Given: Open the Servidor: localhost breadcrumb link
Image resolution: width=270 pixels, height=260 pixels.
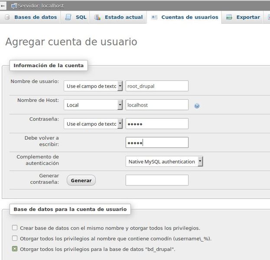Looking at the screenshot, I should pyautogui.click(x=41, y=6).
